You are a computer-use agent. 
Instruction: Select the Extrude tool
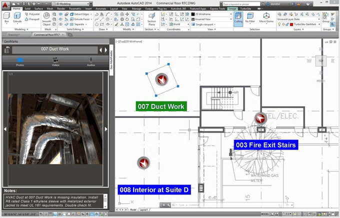[17, 17]
